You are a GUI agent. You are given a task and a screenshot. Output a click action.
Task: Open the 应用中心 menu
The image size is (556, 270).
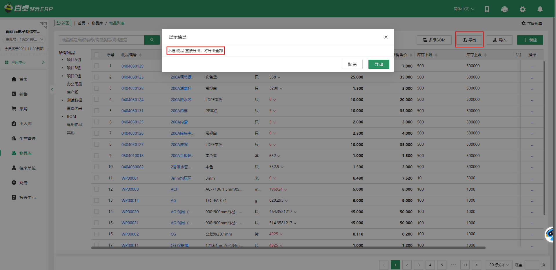[x=25, y=62]
